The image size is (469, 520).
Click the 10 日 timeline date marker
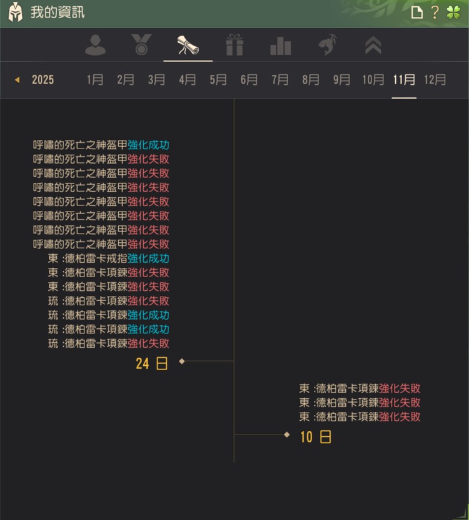point(316,437)
